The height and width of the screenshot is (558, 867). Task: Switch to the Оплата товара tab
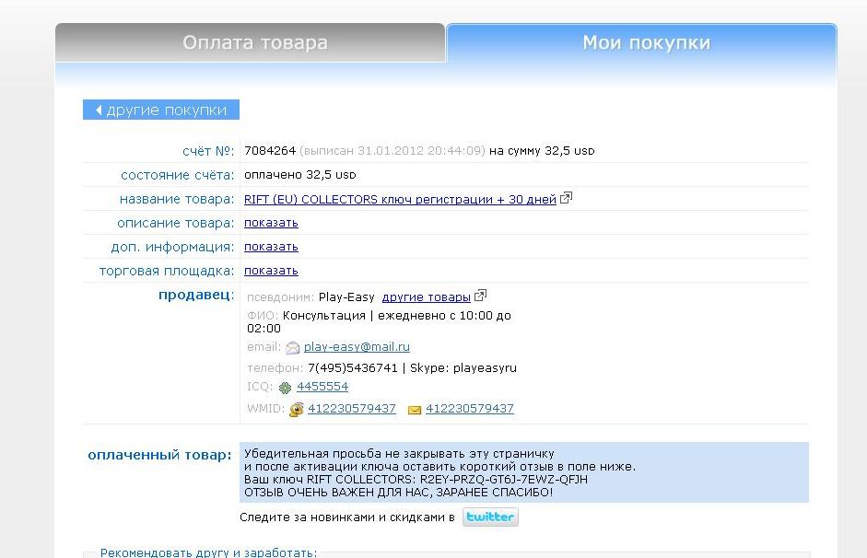click(x=250, y=42)
